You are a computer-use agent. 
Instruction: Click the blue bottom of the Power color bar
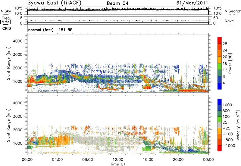[220, 86]
